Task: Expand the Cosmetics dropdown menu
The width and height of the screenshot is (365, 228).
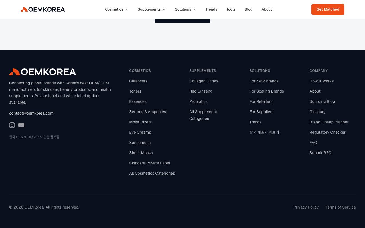Action: pyautogui.click(x=116, y=9)
